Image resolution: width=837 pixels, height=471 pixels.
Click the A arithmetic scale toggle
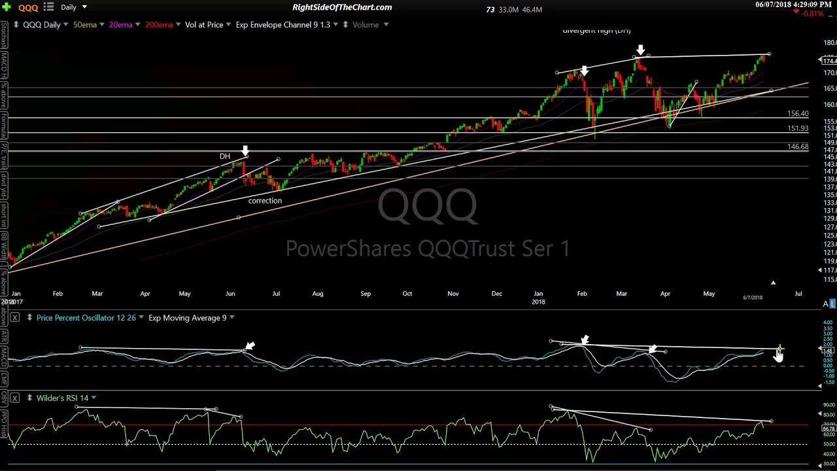825,304
